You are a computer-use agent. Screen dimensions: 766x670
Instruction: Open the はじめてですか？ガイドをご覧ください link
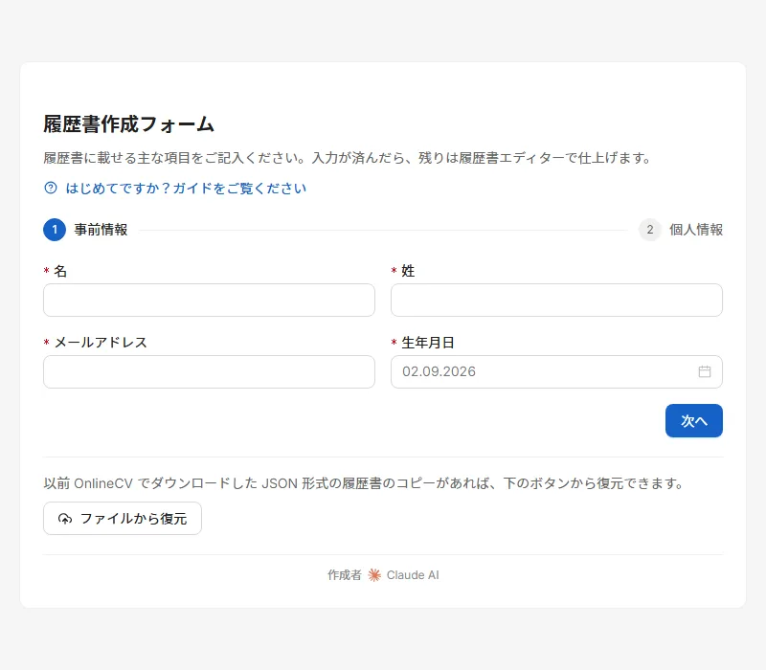(186, 188)
